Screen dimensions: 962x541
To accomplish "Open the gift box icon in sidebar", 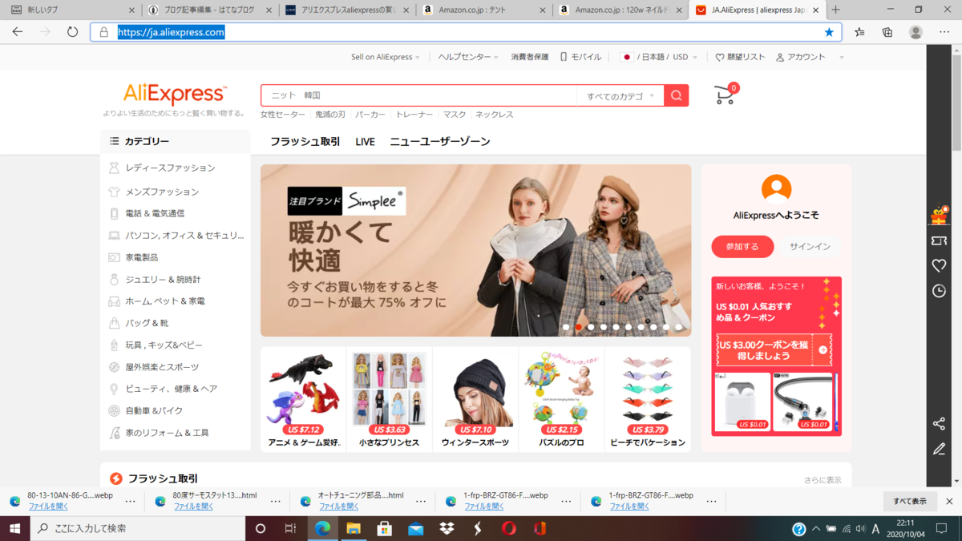I will tap(939, 215).
